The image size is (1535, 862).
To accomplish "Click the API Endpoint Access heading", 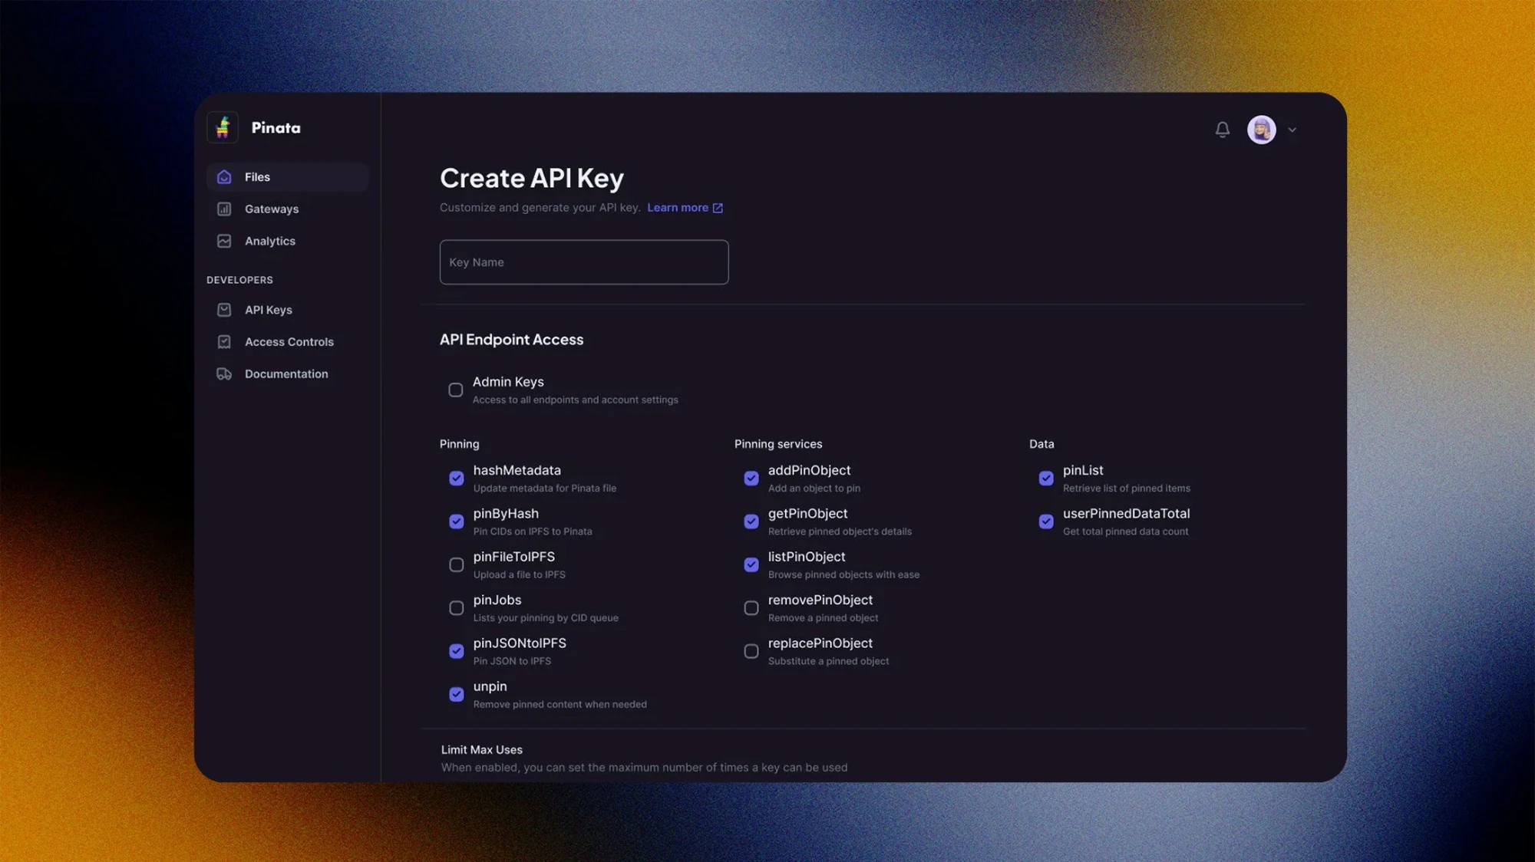I will 512,340.
